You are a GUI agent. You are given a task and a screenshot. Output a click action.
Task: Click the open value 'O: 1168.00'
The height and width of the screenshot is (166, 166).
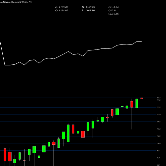[x=62, y=7]
